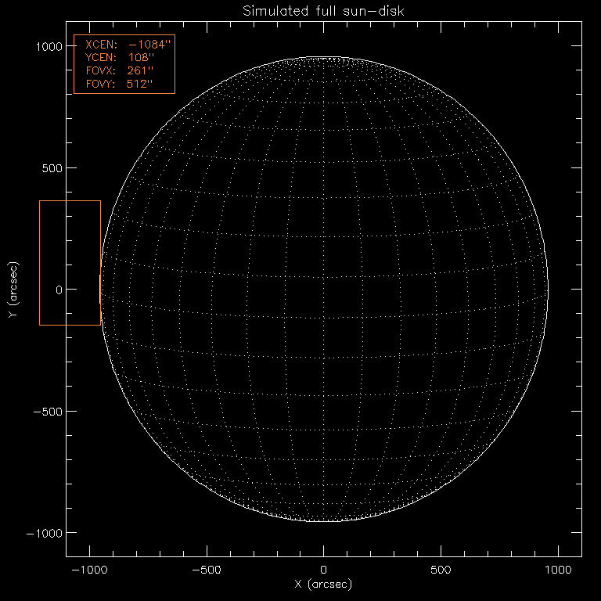Click the 0 tick label on X axis
Viewport: 601px width, 601px height.
(324, 569)
